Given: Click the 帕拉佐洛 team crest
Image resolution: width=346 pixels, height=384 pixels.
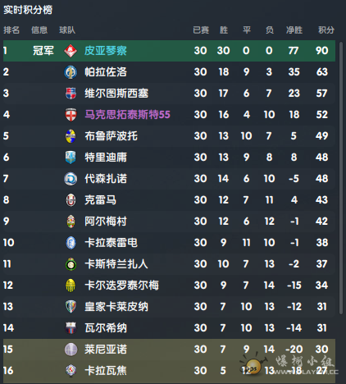Looking at the screenshot, I should point(71,72).
